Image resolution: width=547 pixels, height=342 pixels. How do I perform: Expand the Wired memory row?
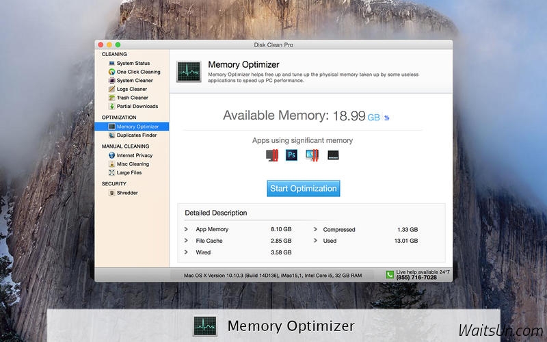[186, 252]
